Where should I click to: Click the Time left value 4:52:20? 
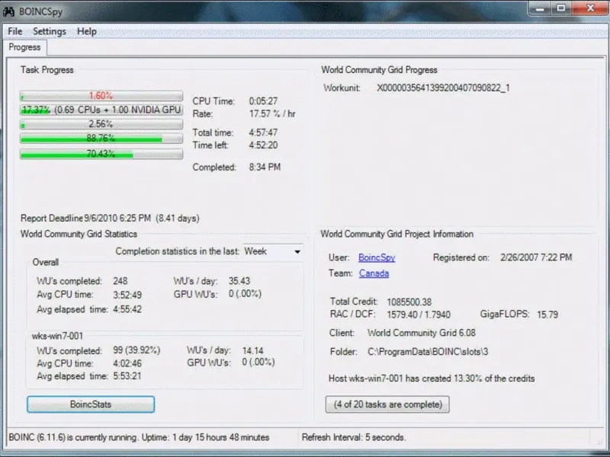(263, 145)
